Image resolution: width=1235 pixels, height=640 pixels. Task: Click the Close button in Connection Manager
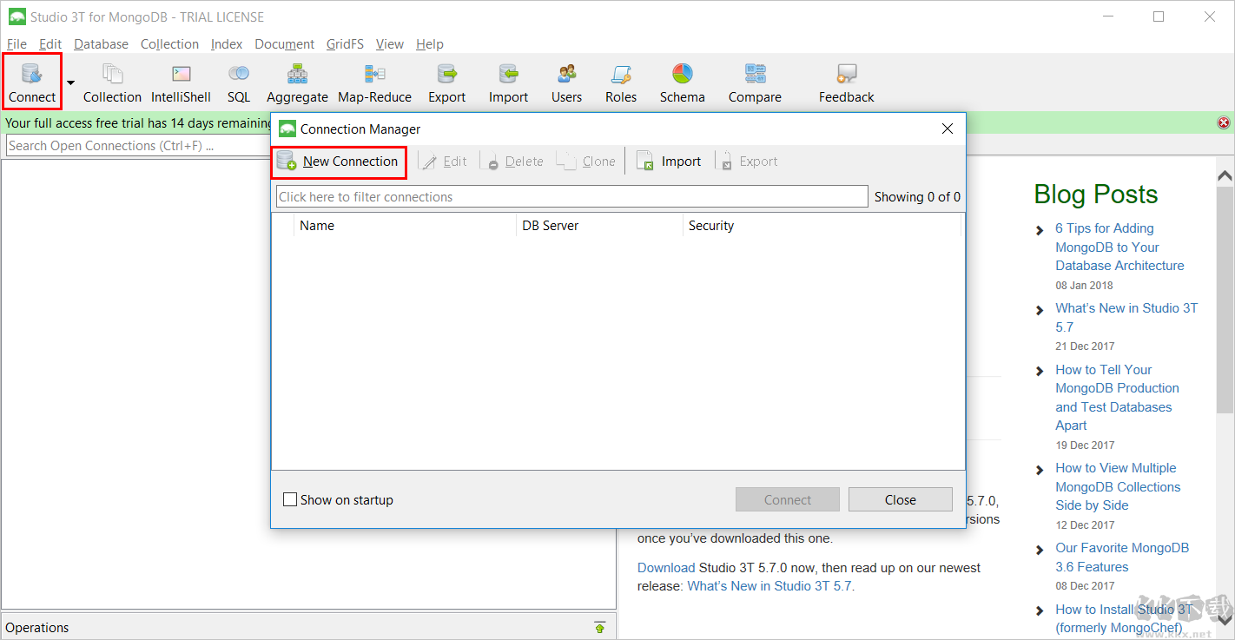point(900,499)
